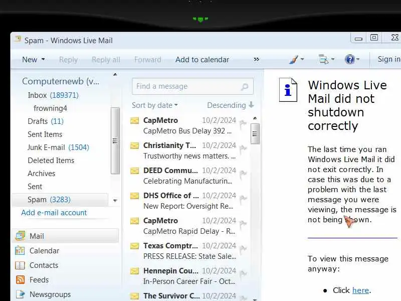The image size is (401, 301).
Task: Select the Computernewb account header
Action: pos(61,81)
